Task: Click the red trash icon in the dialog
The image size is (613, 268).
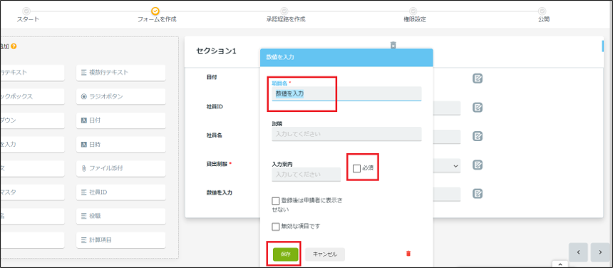Action: coord(408,254)
